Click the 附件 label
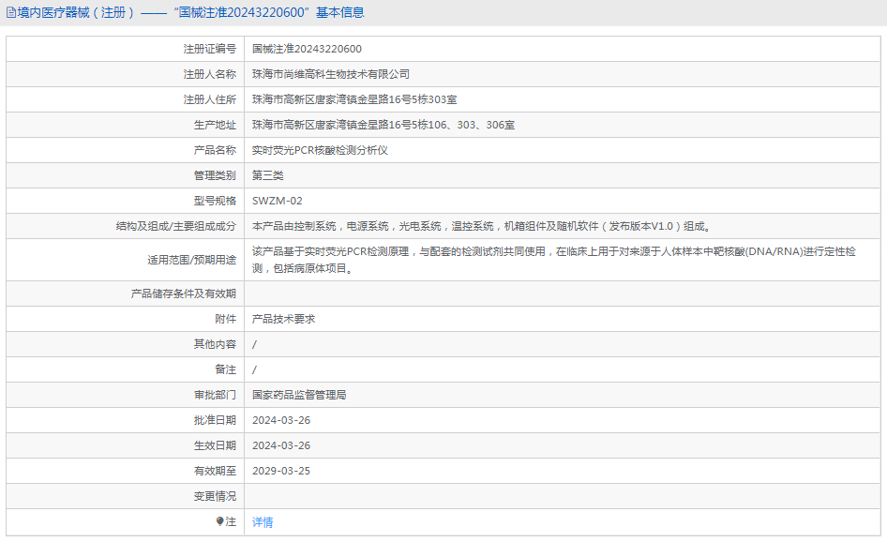 pyautogui.click(x=225, y=319)
